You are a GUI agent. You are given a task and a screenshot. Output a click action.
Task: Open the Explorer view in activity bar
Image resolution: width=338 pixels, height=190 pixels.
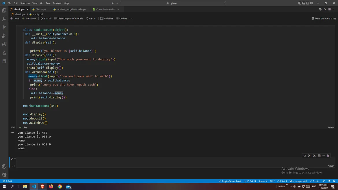[x=4, y=10]
